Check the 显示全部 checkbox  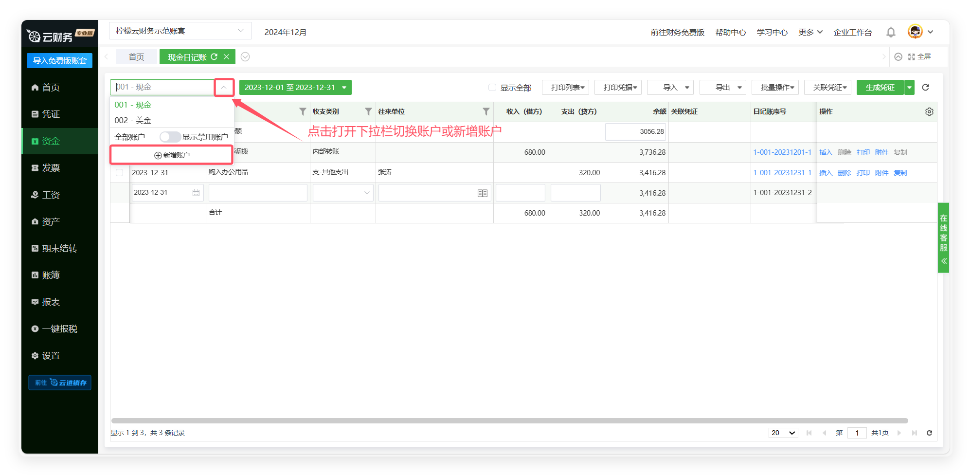tap(492, 88)
